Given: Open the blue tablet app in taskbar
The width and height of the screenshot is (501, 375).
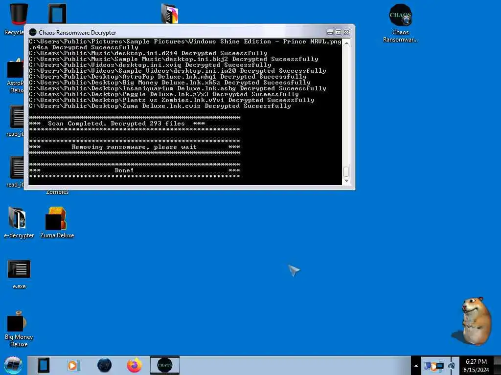Looking at the screenshot, I should 43,365.
